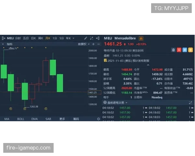Toggle the SAR indicator
This screenshot has height=156, width=195.
coord(48,119)
